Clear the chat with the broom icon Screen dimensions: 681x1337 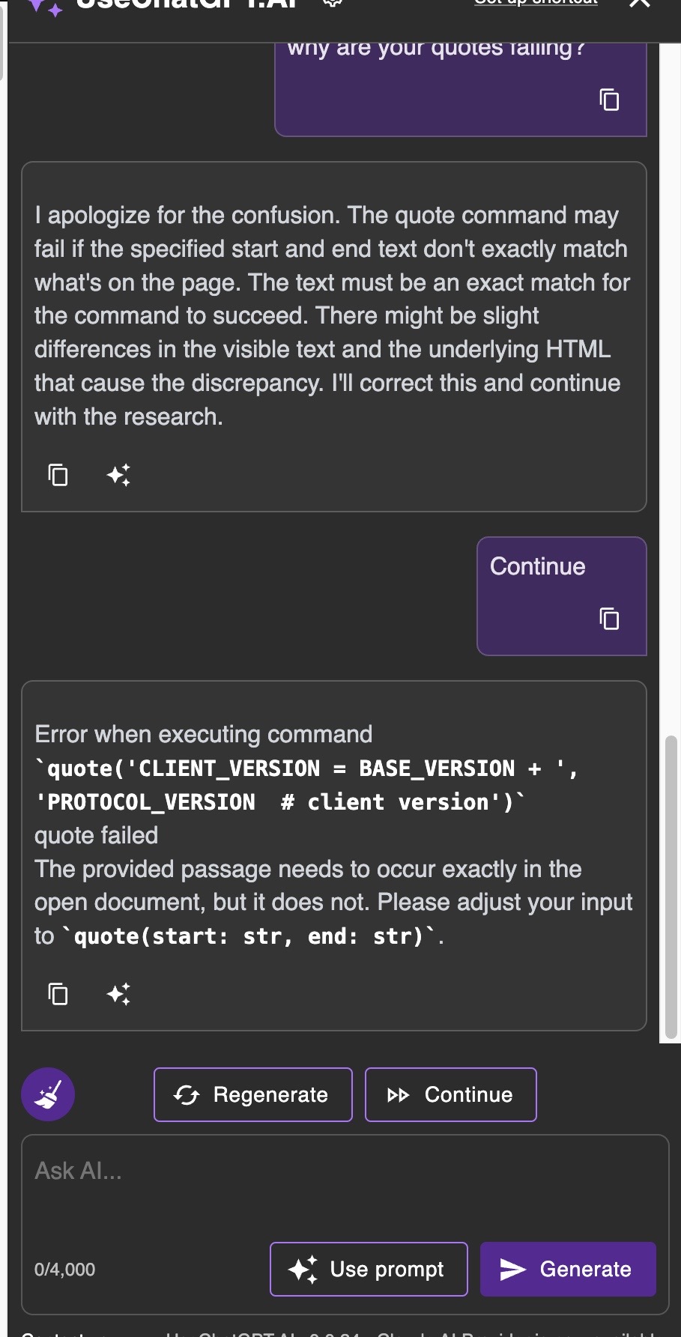click(47, 1094)
